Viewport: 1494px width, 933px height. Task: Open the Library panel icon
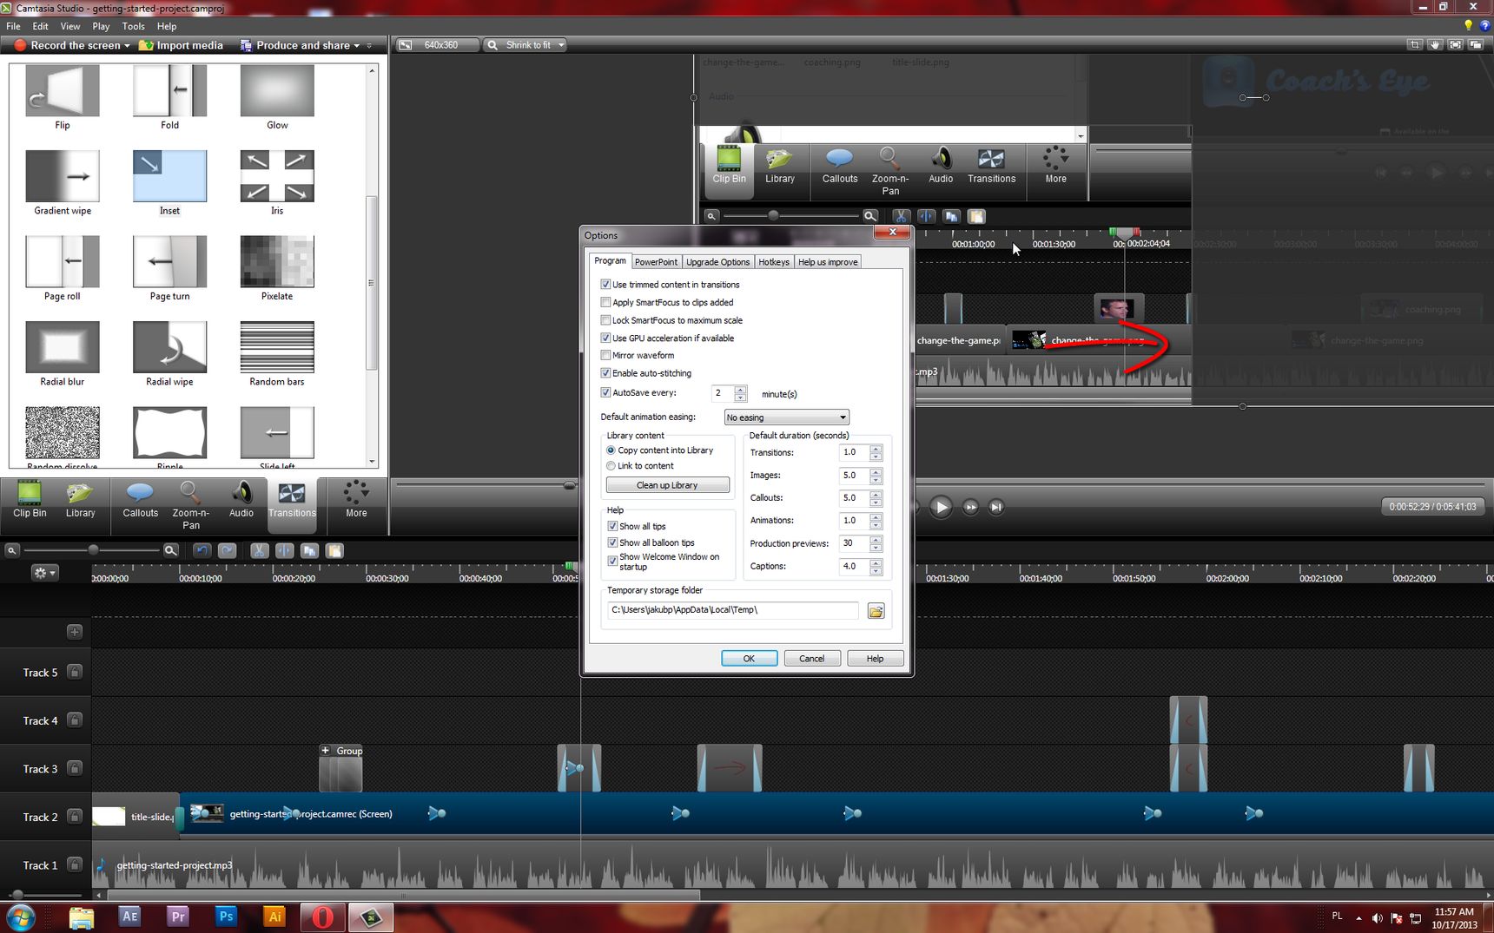coord(80,501)
